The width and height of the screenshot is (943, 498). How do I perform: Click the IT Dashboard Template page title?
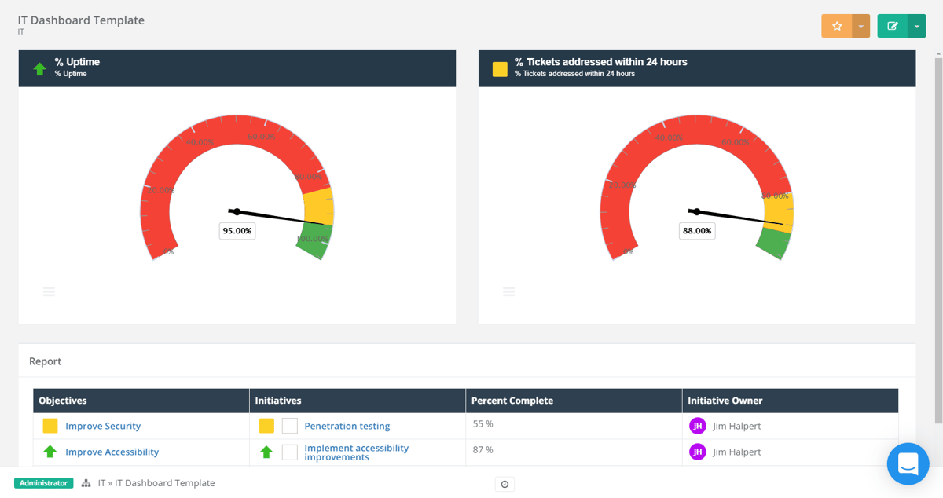[x=81, y=20]
